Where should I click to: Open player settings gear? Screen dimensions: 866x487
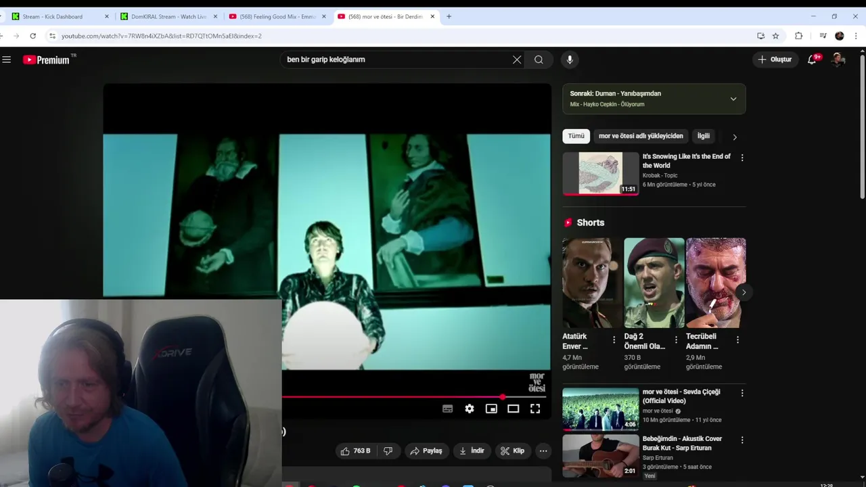[470, 409]
